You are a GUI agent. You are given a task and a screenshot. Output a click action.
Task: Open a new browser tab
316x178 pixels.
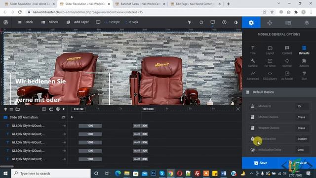[x=228, y=4]
